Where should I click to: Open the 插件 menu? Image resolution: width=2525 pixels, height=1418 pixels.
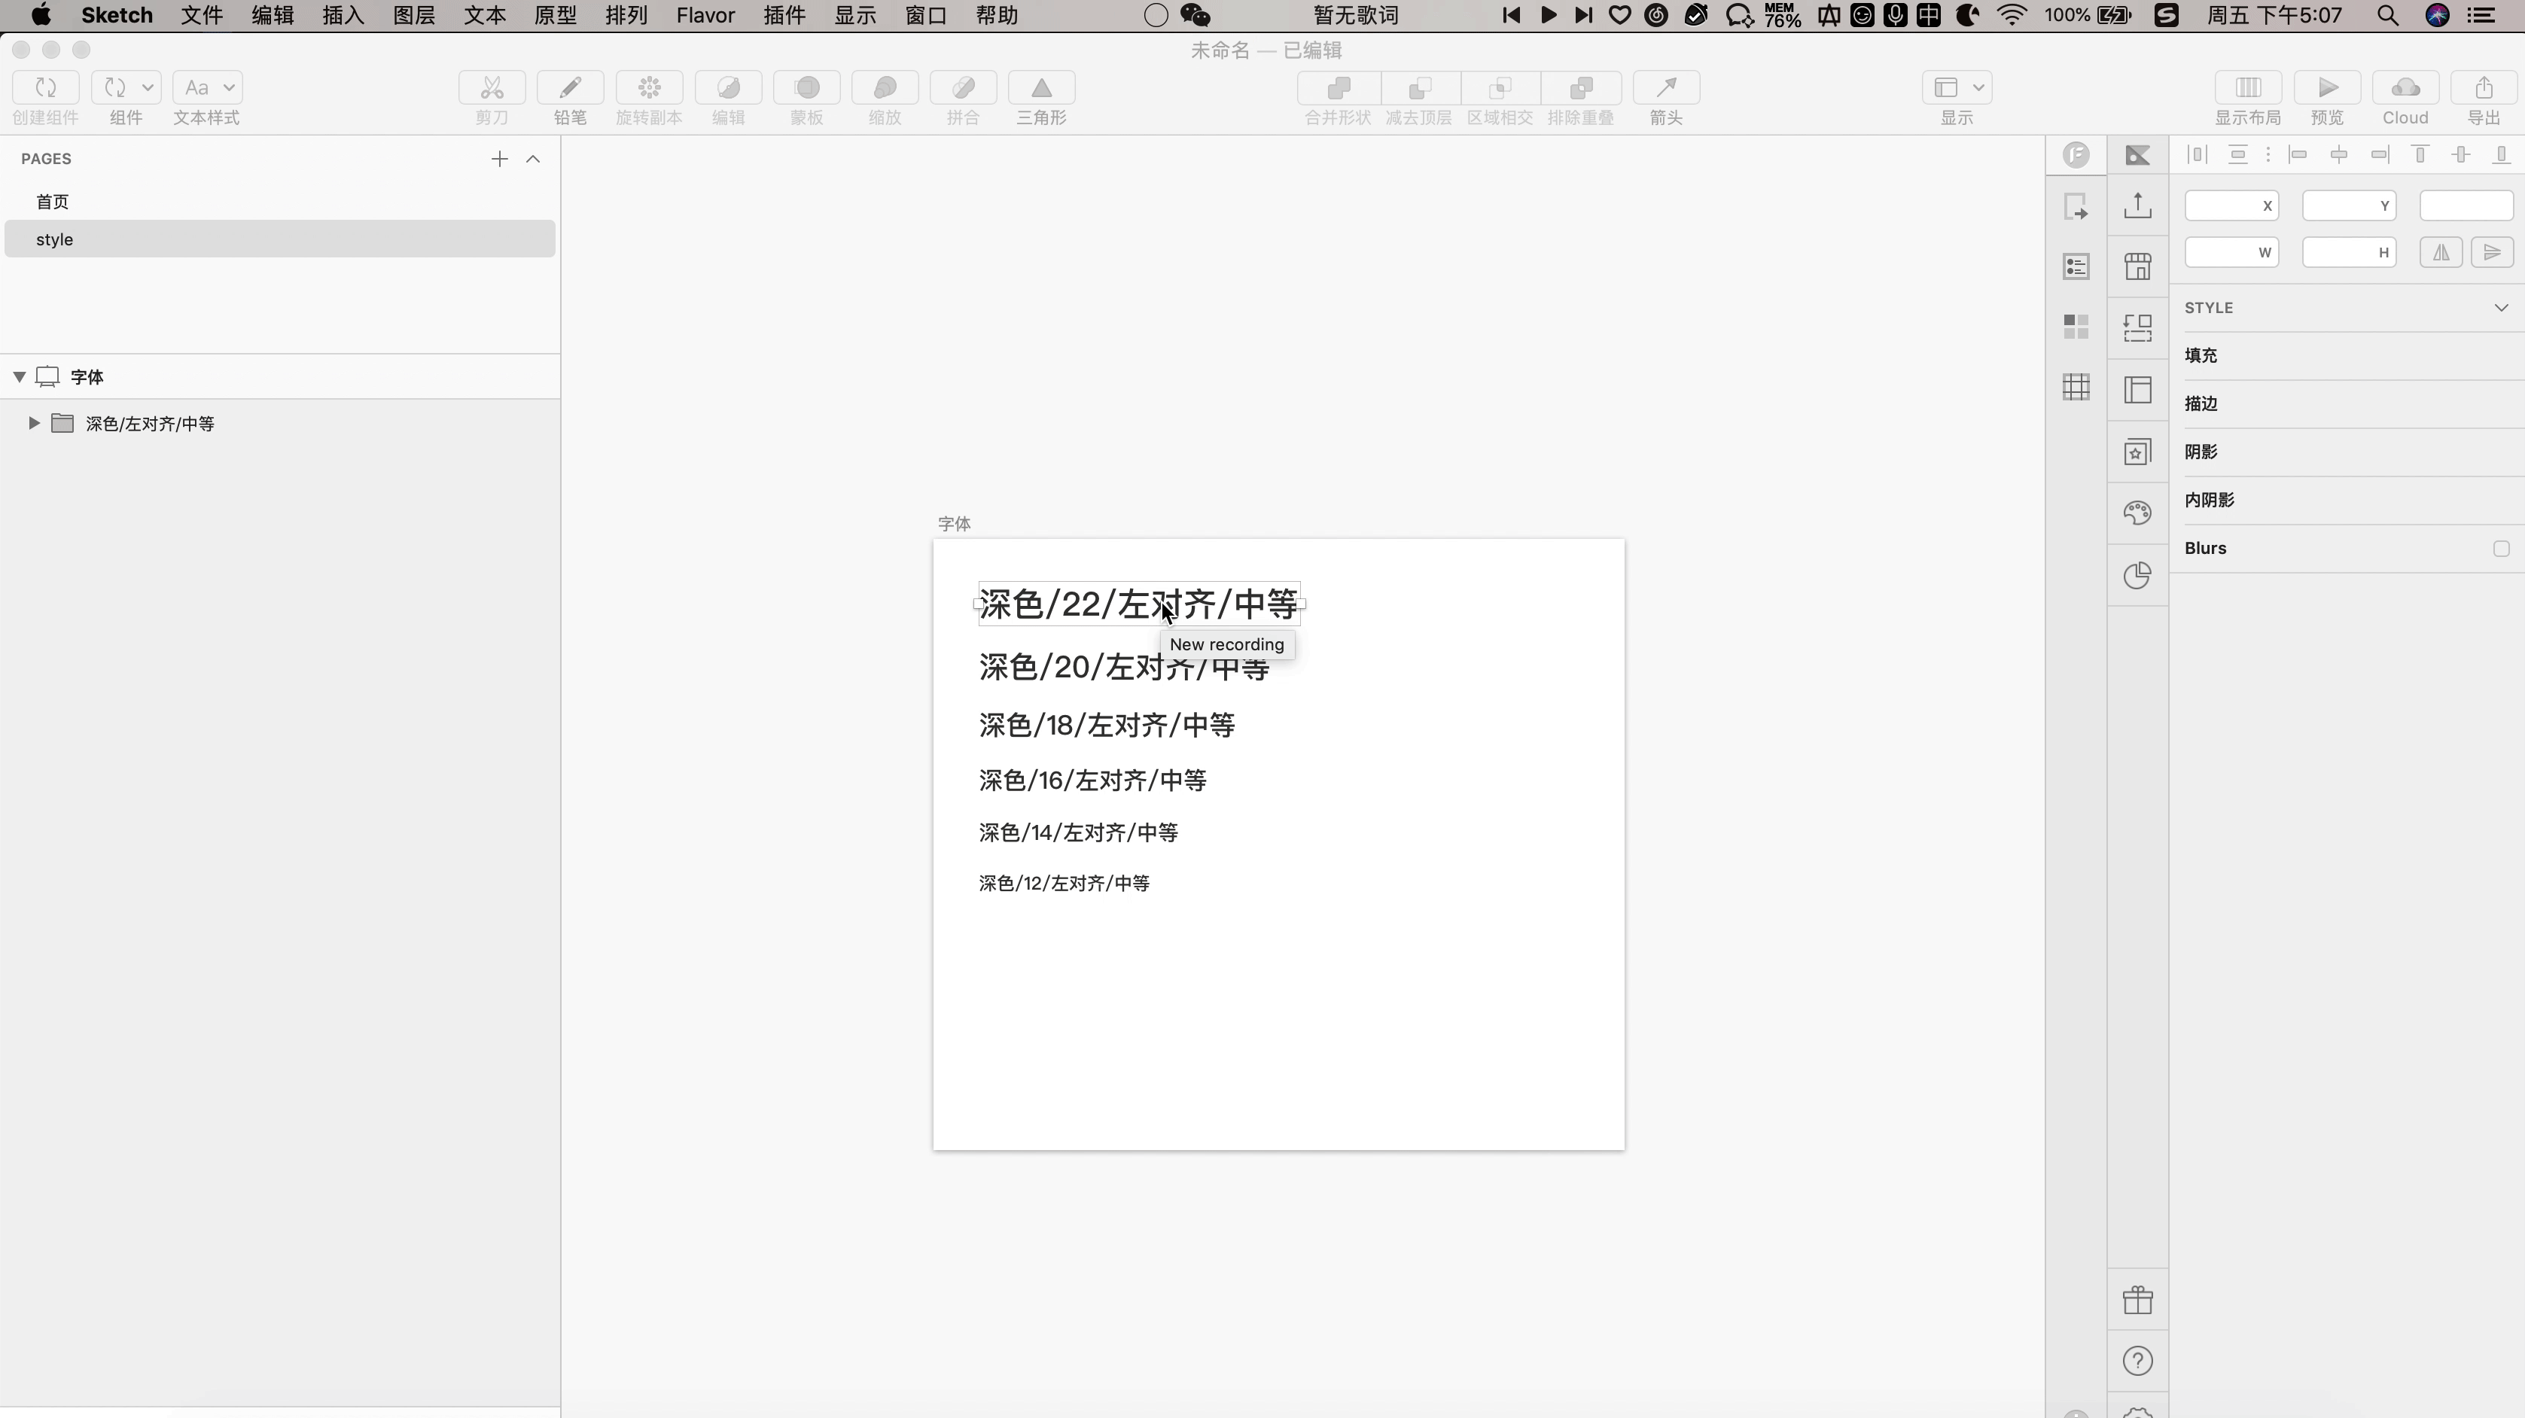coord(783,16)
